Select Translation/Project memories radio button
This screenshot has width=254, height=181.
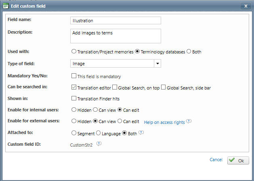tap(73, 51)
